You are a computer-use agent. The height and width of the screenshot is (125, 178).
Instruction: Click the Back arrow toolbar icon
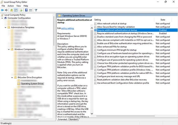[x=2, y=10]
